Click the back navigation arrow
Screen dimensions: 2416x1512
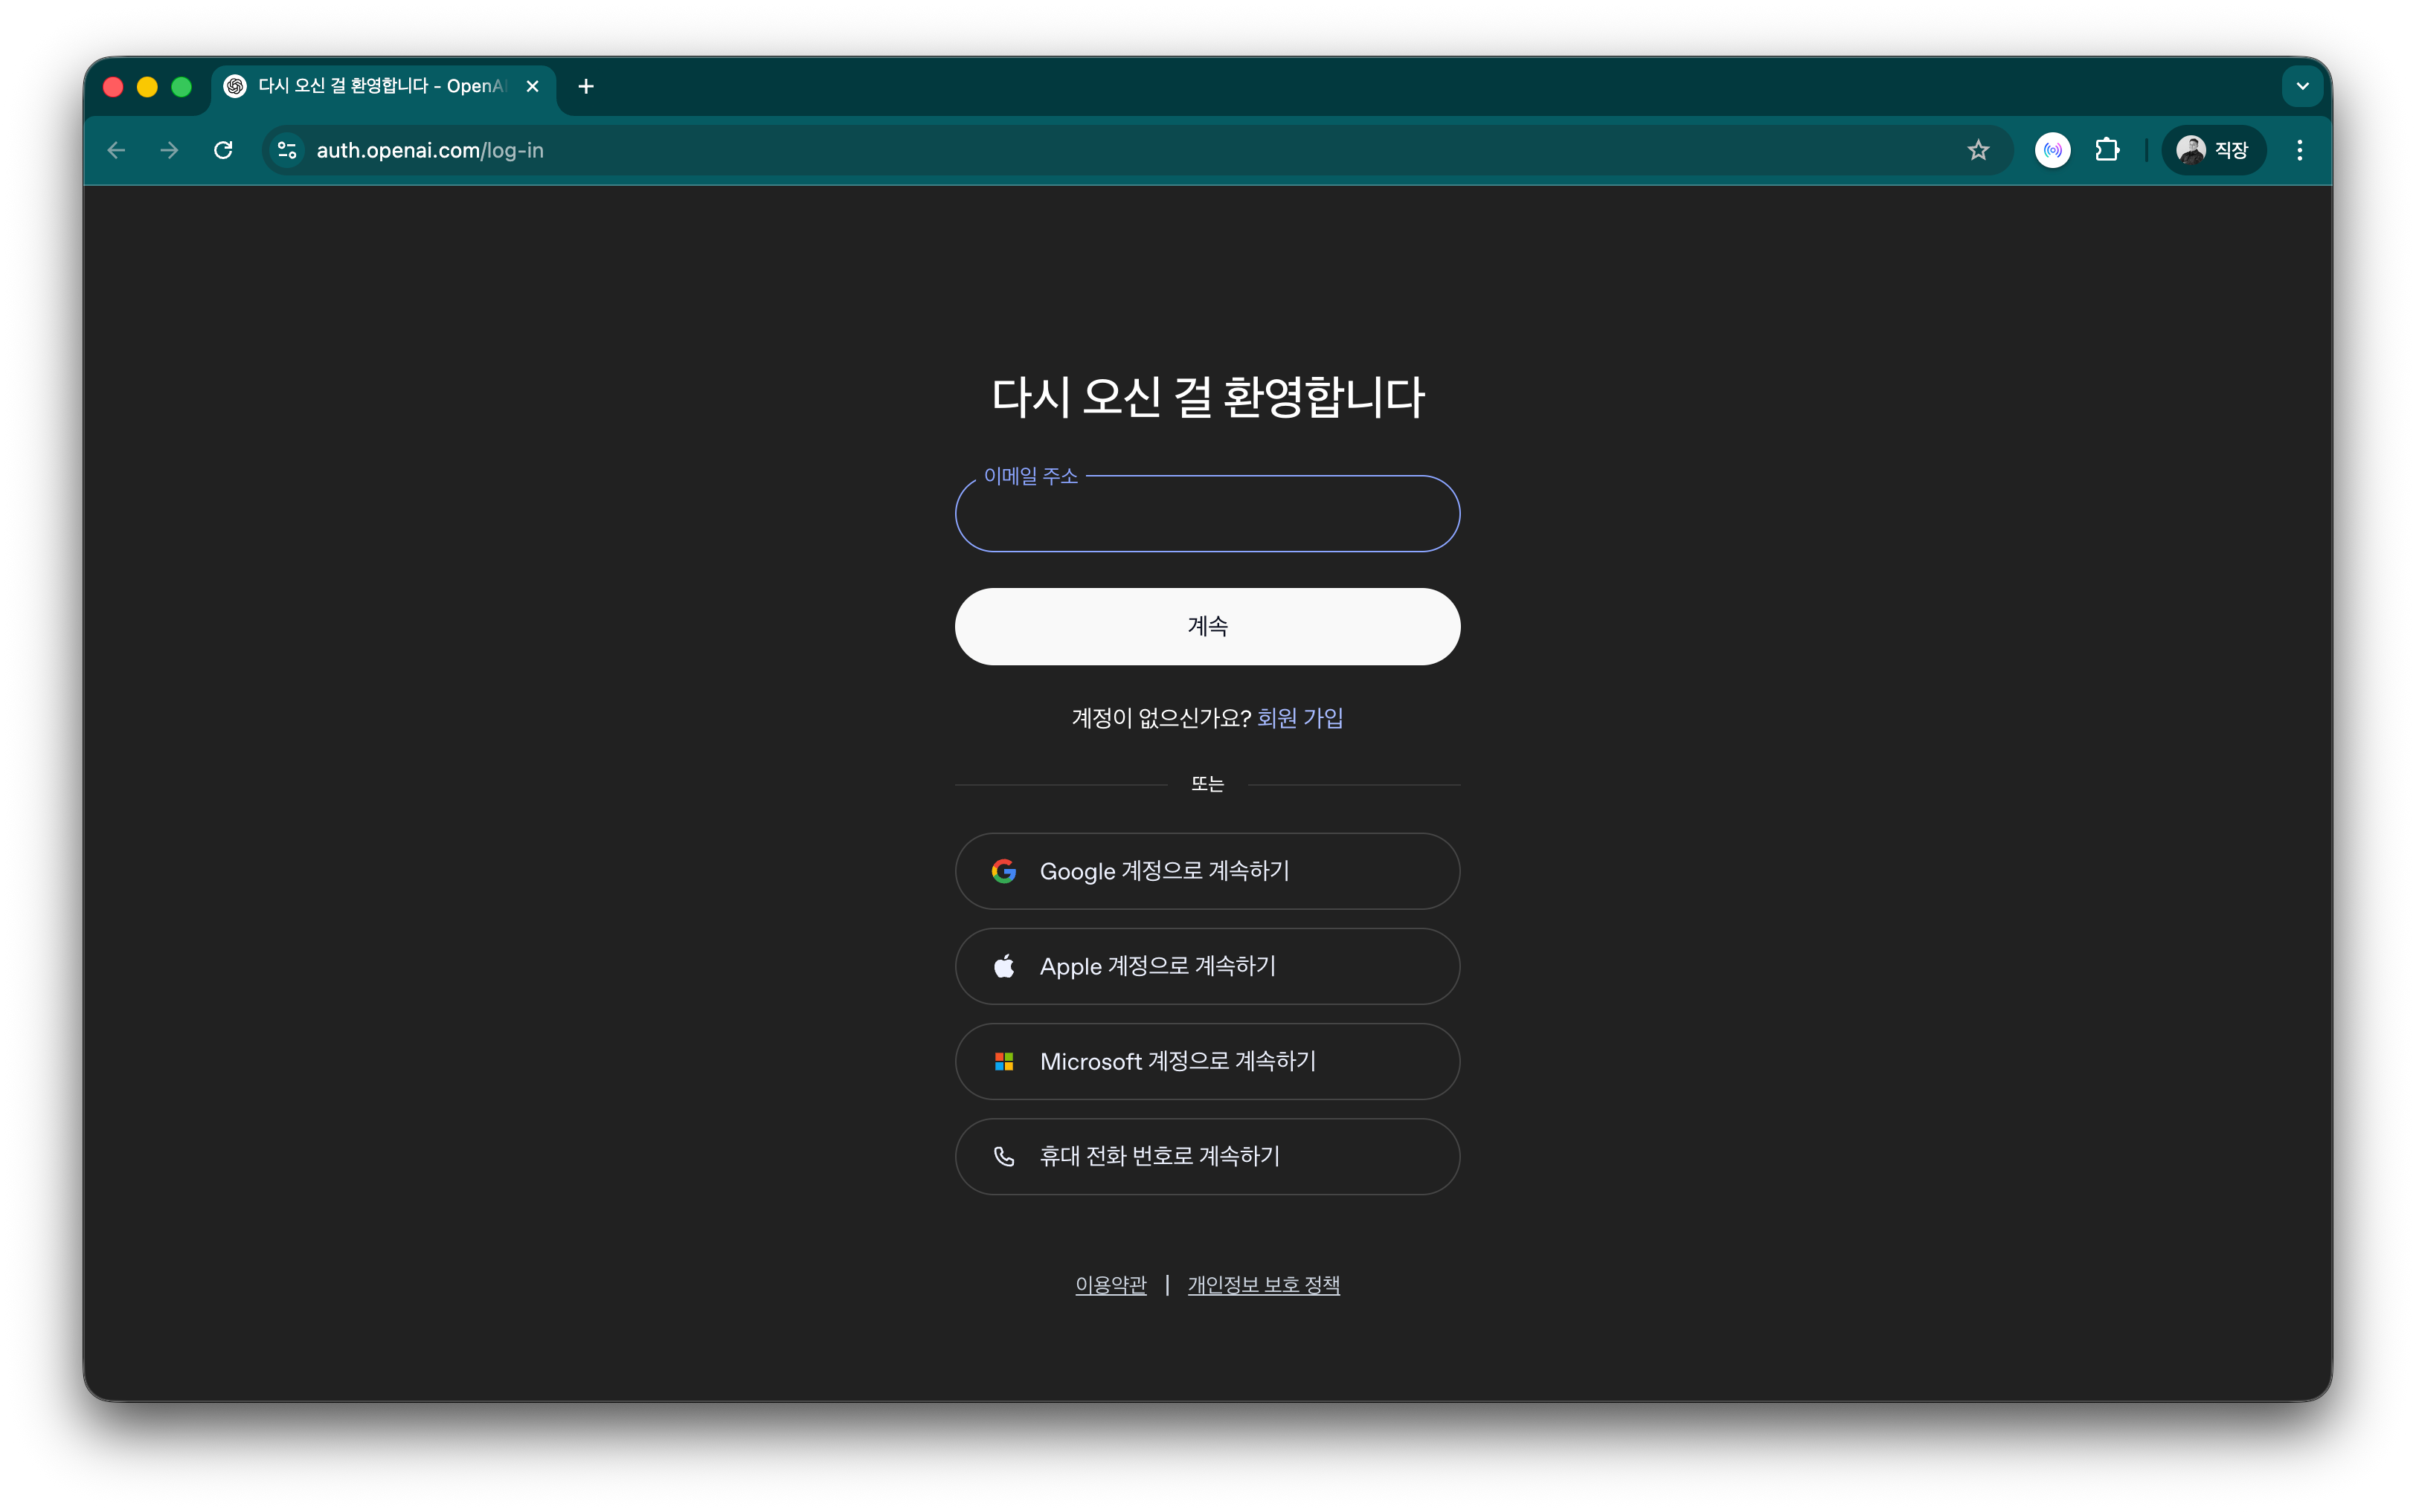point(116,150)
